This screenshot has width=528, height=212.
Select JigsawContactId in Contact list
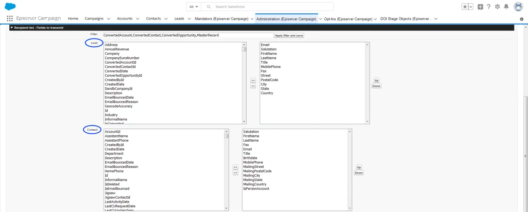(x=118, y=197)
